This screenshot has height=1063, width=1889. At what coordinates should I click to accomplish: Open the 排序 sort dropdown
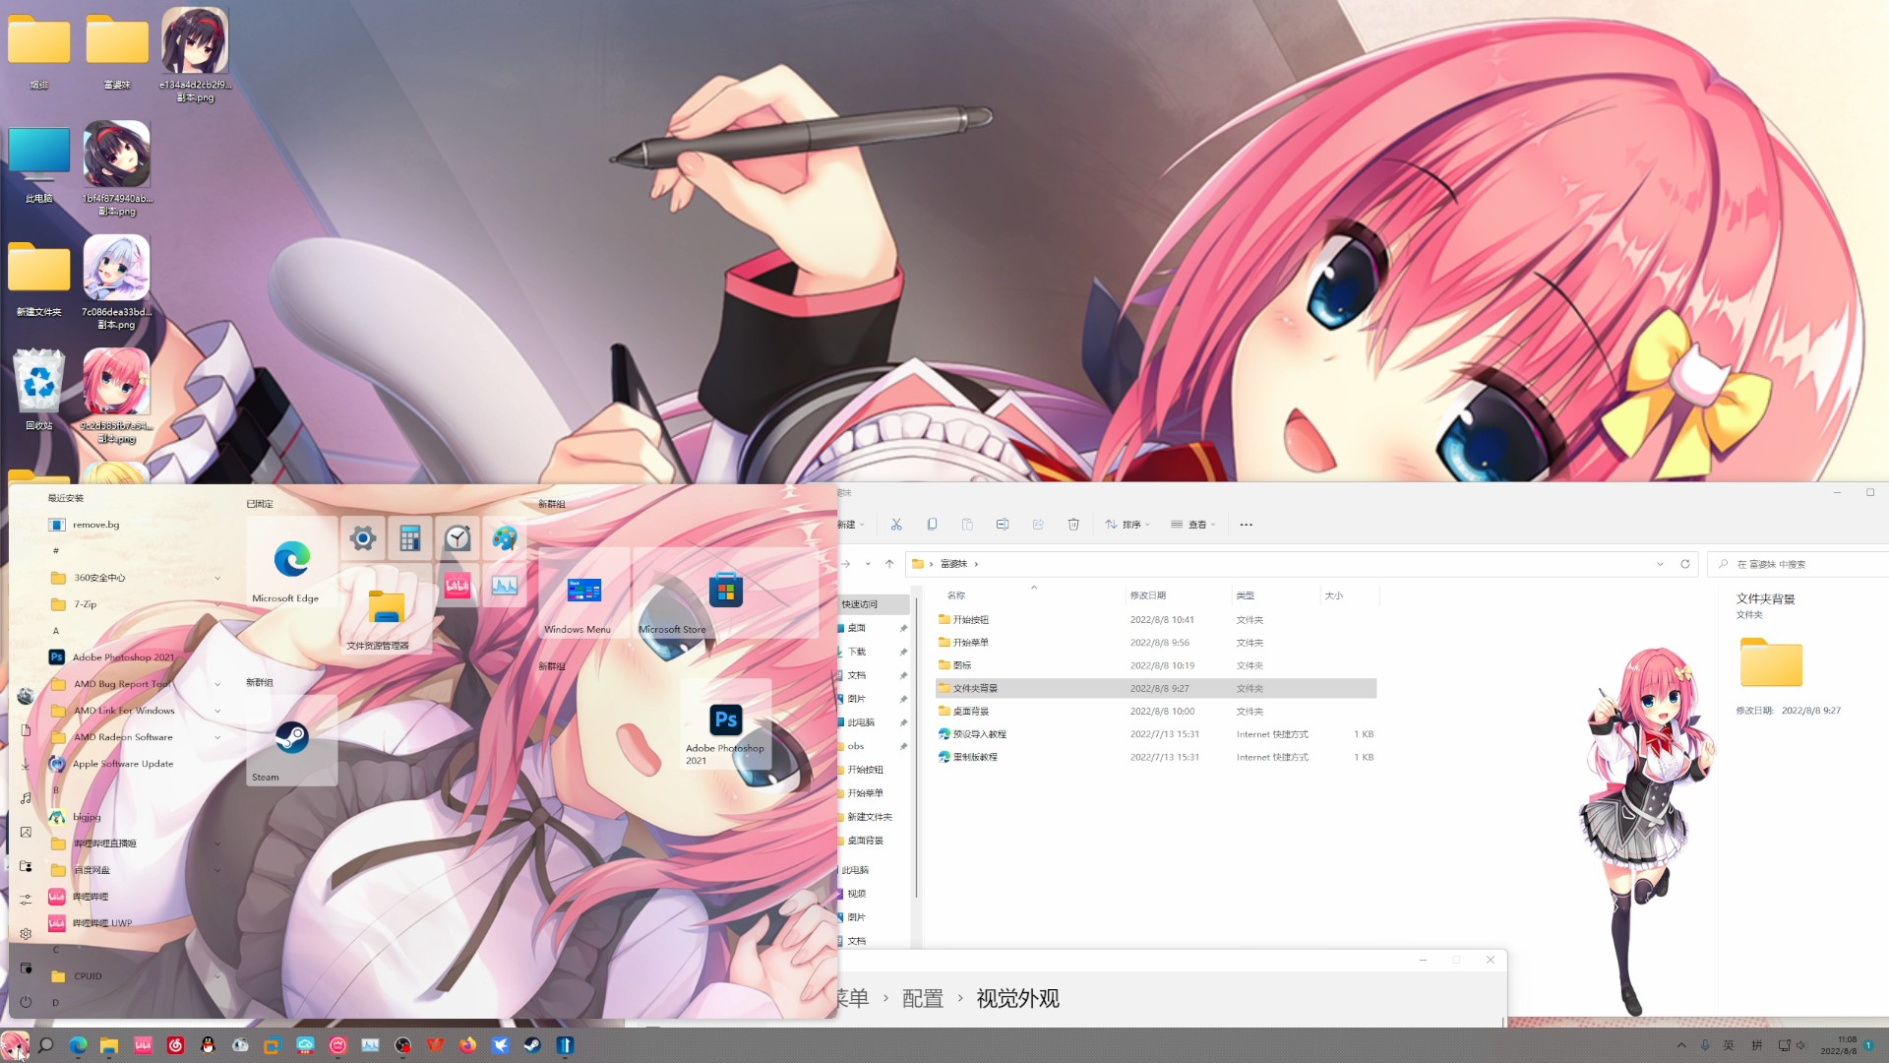click(x=1128, y=525)
